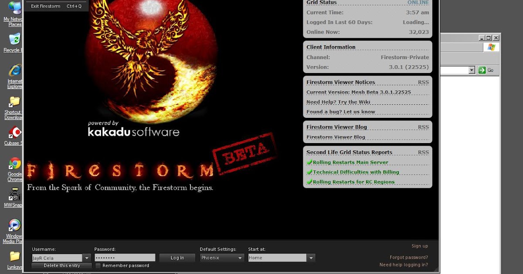Image resolution: width=523 pixels, height=274 pixels.
Task: Click the Username input field
Action: tap(57, 258)
